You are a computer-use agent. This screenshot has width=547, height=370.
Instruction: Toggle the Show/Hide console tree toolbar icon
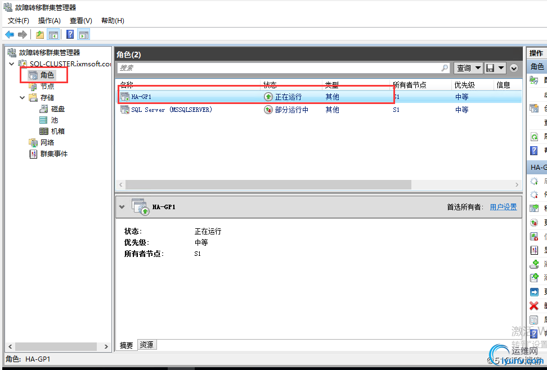53,34
